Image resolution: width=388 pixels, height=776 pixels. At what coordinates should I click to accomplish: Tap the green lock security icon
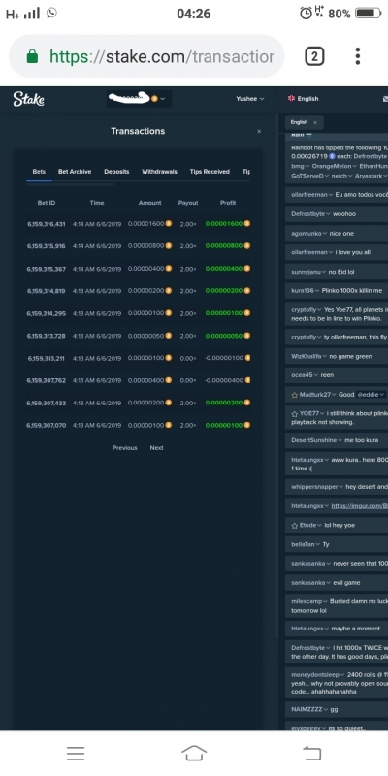(x=32, y=56)
